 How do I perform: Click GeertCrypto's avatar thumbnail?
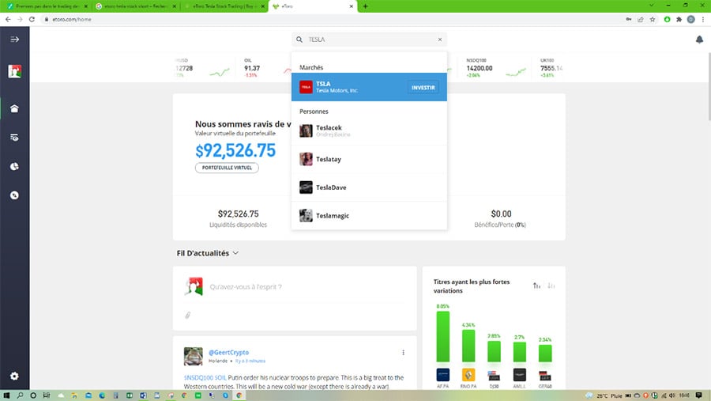coord(194,357)
